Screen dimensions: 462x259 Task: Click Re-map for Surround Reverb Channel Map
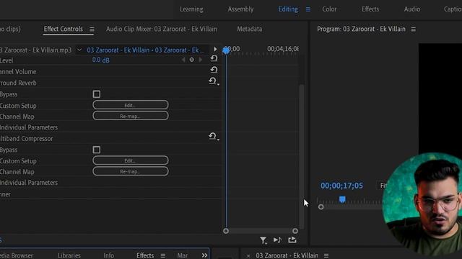click(x=131, y=116)
